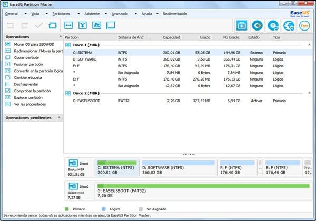Click the Desfragmentar operation link
Viewport: 316px width, 221px height.
click(x=26, y=84)
